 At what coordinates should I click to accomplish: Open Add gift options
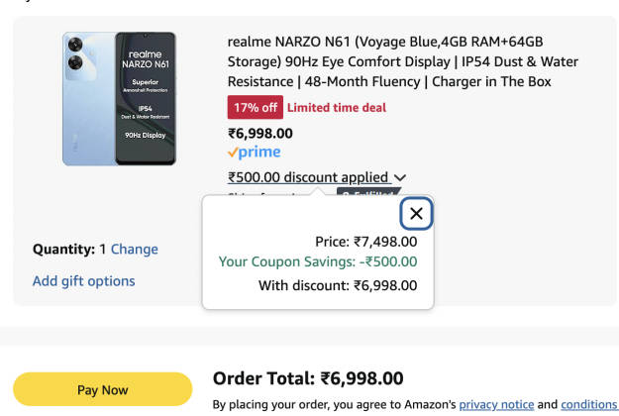pos(84,280)
